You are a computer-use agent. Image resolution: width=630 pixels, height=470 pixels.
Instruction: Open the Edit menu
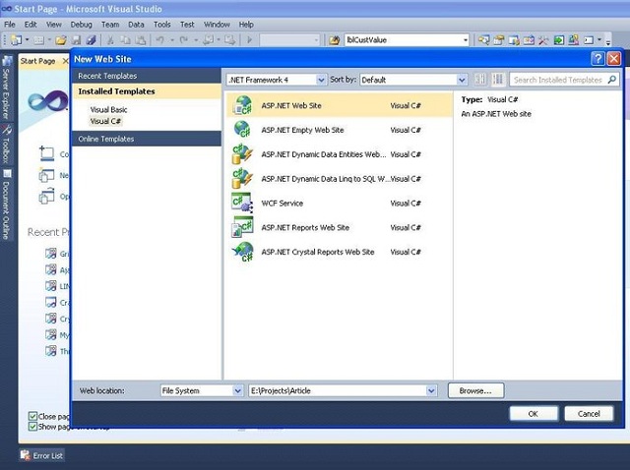[31, 25]
